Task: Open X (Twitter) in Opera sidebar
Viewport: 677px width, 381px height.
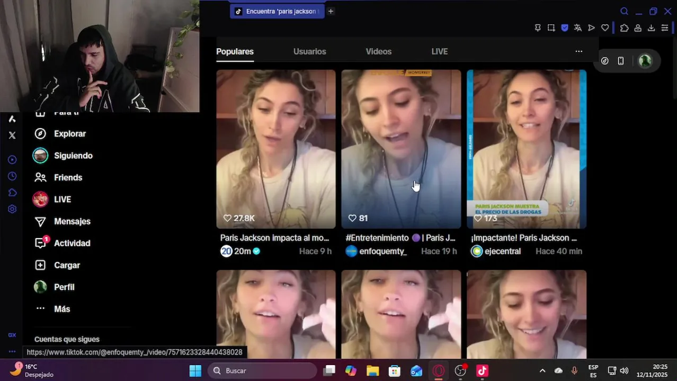Action: coord(12,135)
